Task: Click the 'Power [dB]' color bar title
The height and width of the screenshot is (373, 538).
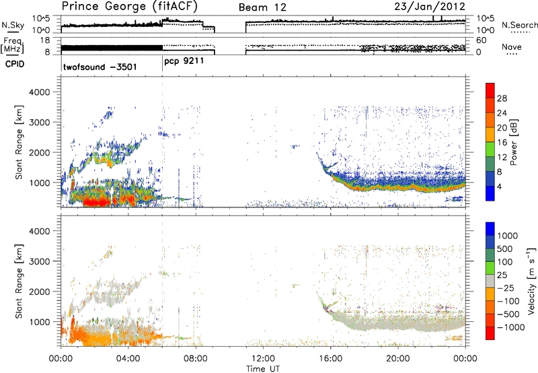Action: [513, 142]
